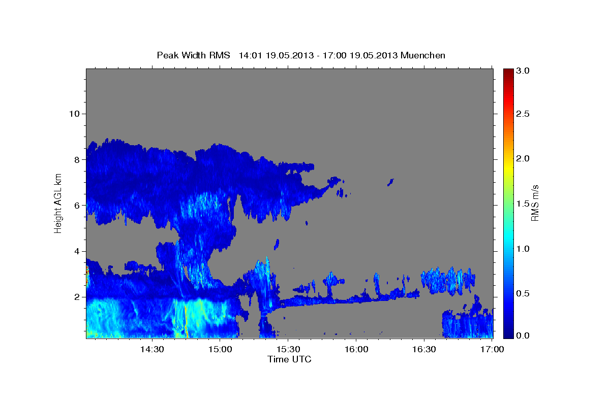Click the colorbar value 1.5

point(523,204)
